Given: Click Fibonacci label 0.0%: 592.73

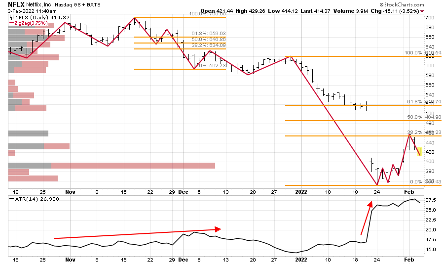Looking at the screenshot, I should click(x=210, y=66).
